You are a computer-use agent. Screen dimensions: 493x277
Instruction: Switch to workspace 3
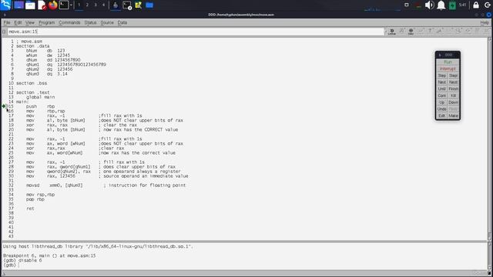click(96, 5)
